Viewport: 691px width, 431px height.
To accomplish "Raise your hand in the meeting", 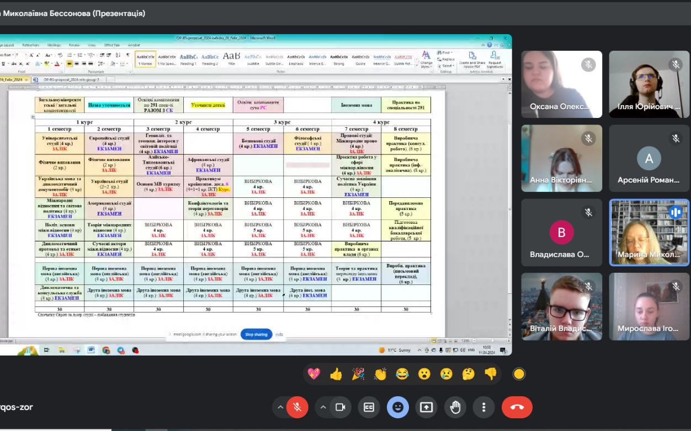I will coord(455,407).
